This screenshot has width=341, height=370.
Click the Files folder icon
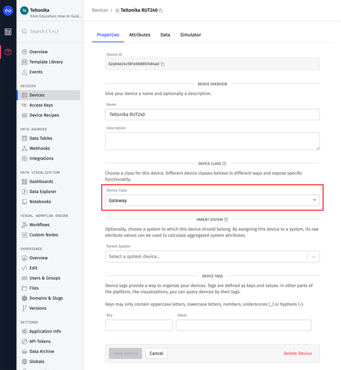coord(25,288)
